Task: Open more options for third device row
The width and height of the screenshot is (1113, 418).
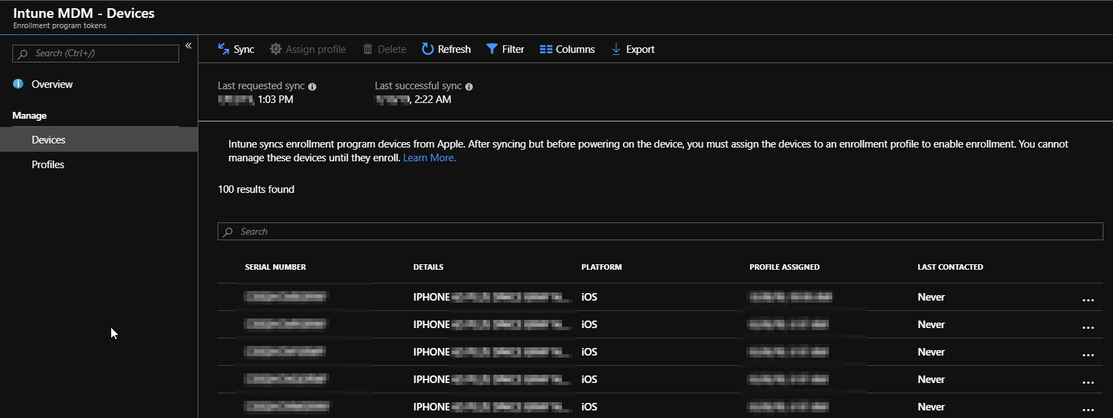Action: coord(1088,353)
